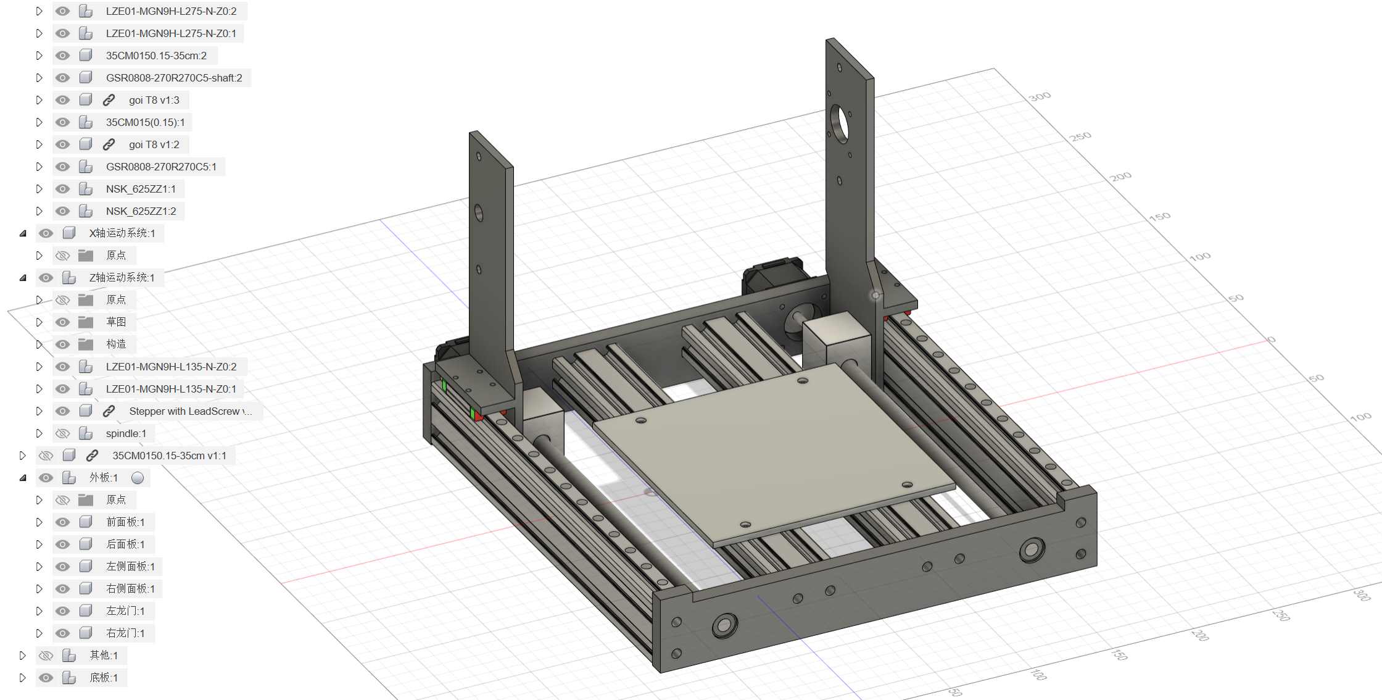This screenshot has width=1382, height=700.
Task: Click body icon of 左侧面板:1
Action: click(86, 567)
